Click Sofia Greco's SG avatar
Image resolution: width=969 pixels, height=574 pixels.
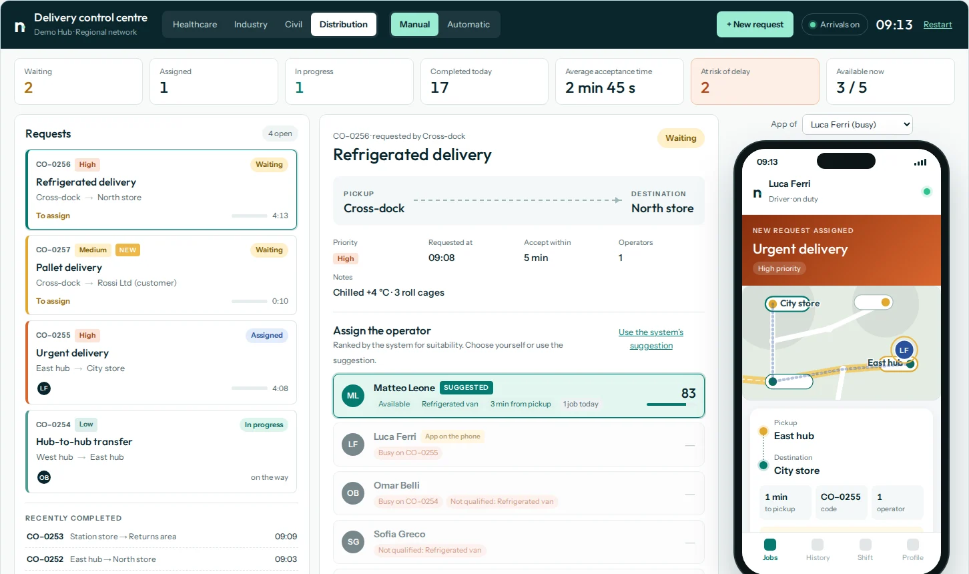(x=353, y=542)
